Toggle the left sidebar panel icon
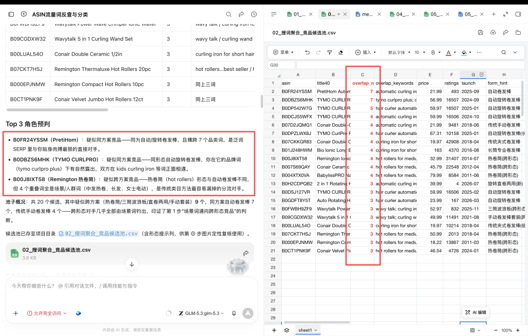The image size is (528, 336). (x=11, y=15)
